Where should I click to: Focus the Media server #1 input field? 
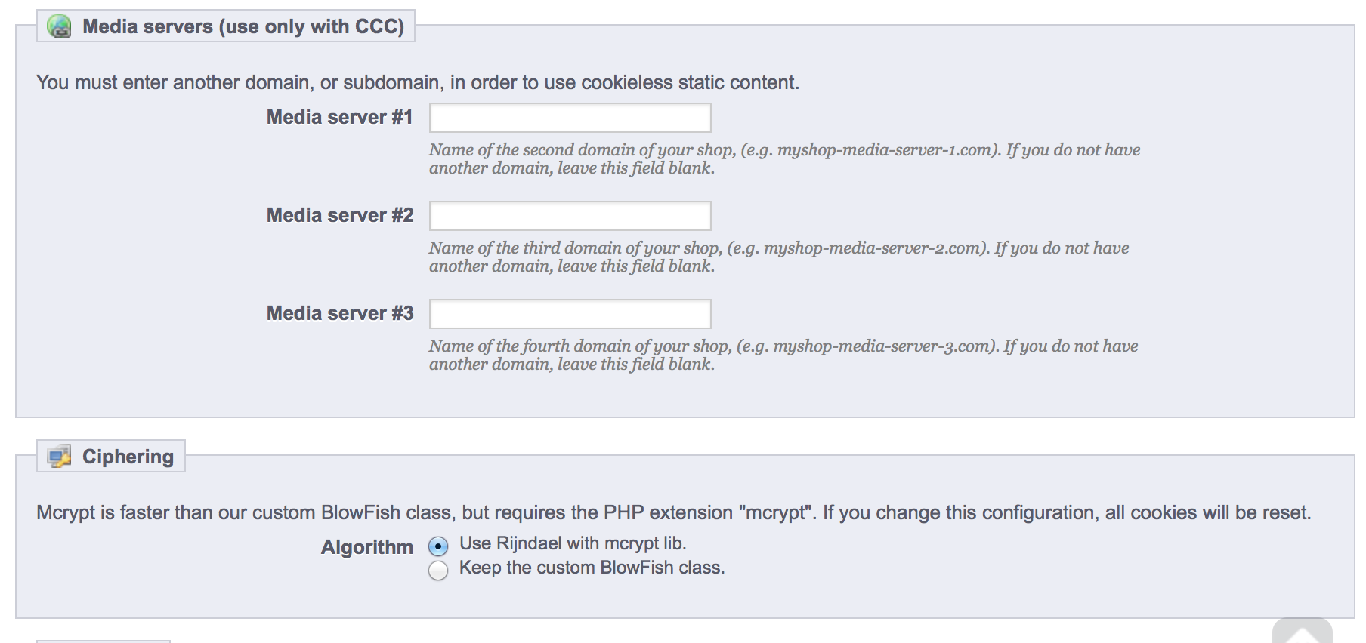click(x=570, y=118)
